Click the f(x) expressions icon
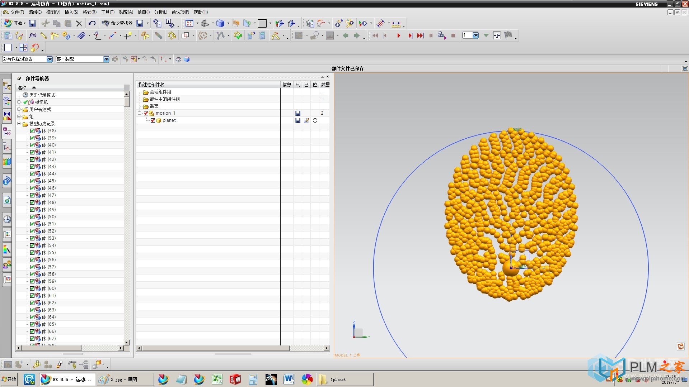This screenshot has width=689, height=387. coord(33,35)
